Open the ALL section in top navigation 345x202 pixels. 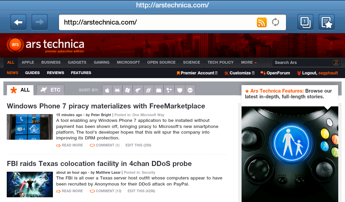10,62
